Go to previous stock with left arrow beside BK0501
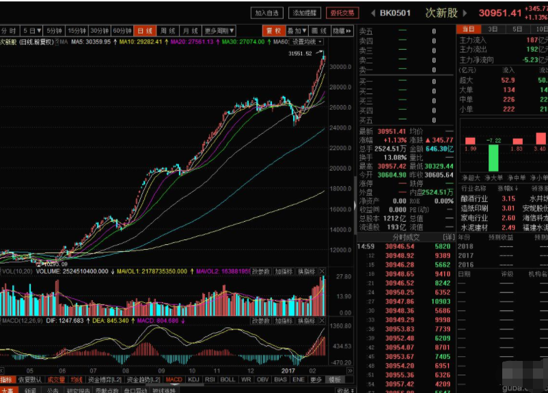Screen dimensions: 548x393 [x=373, y=13]
